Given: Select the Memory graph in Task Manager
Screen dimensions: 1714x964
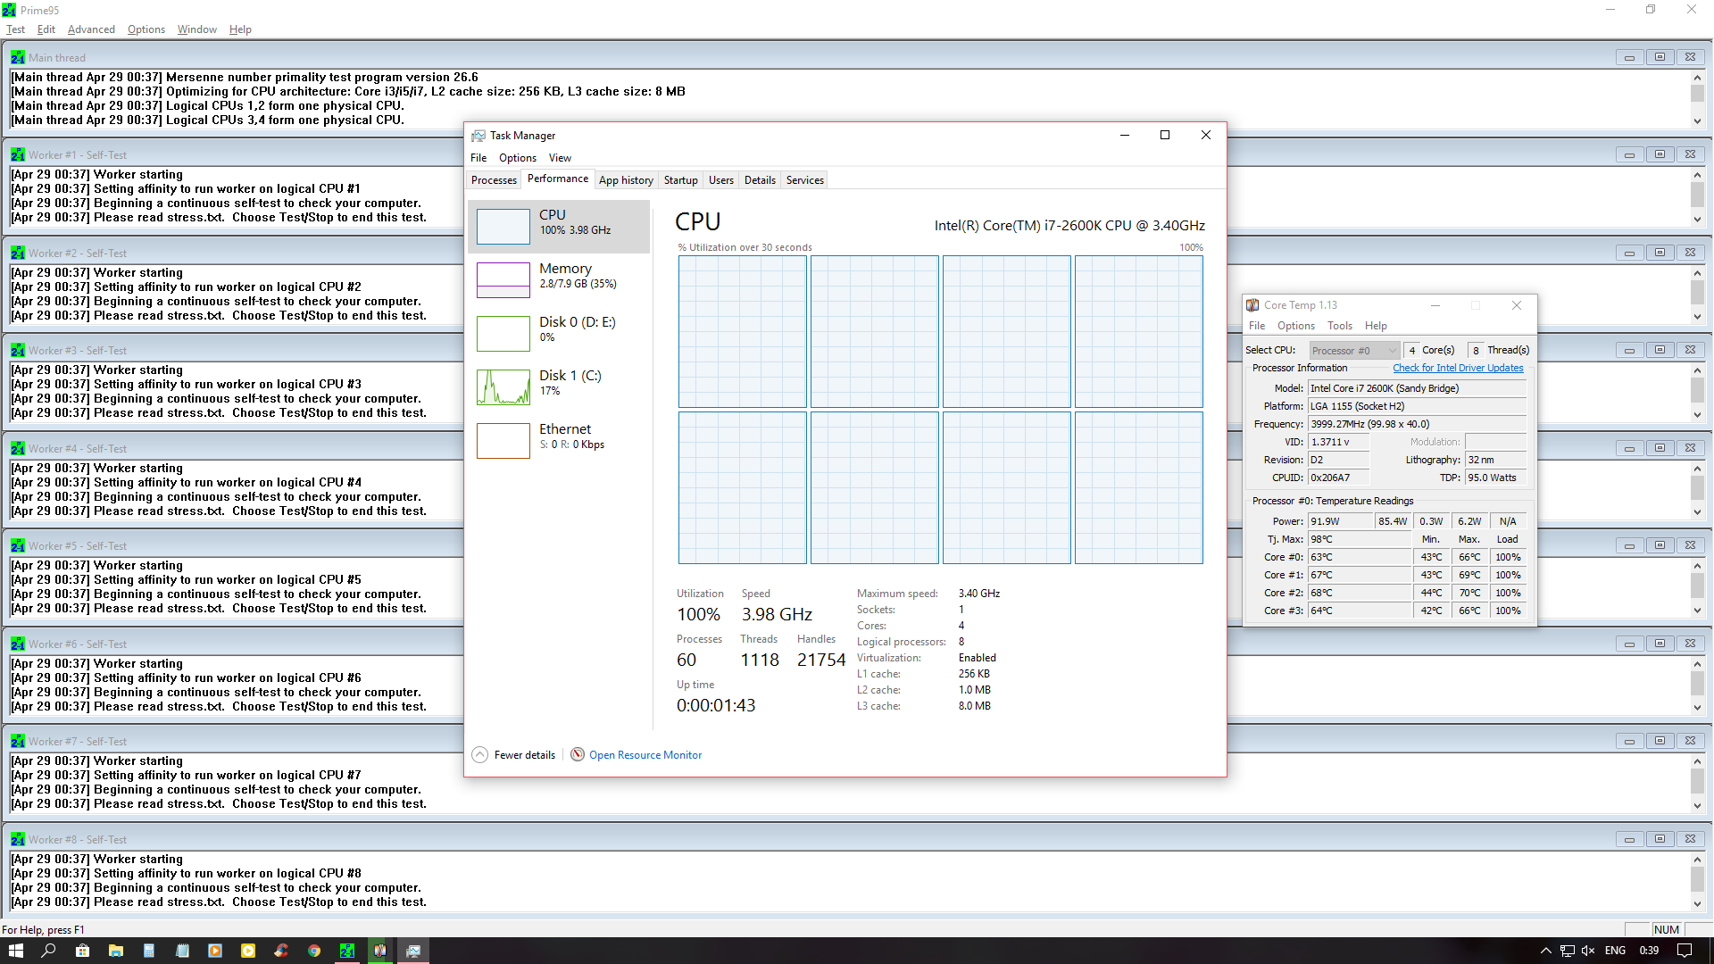Looking at the screenshot, I should pos(503,279).
